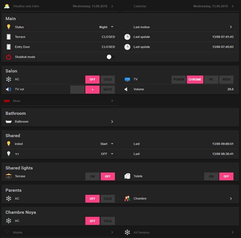The image size is (241, 238).
Task: Turn Toilets light ON
Action: coord(211,176)
